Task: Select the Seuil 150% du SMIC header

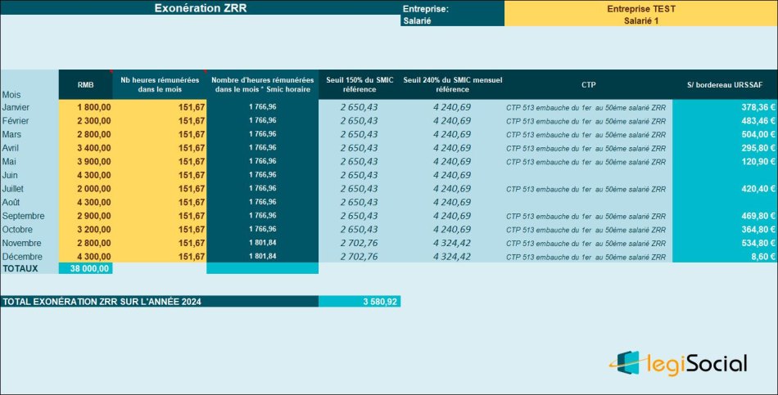Action: [x=359, y=84]
